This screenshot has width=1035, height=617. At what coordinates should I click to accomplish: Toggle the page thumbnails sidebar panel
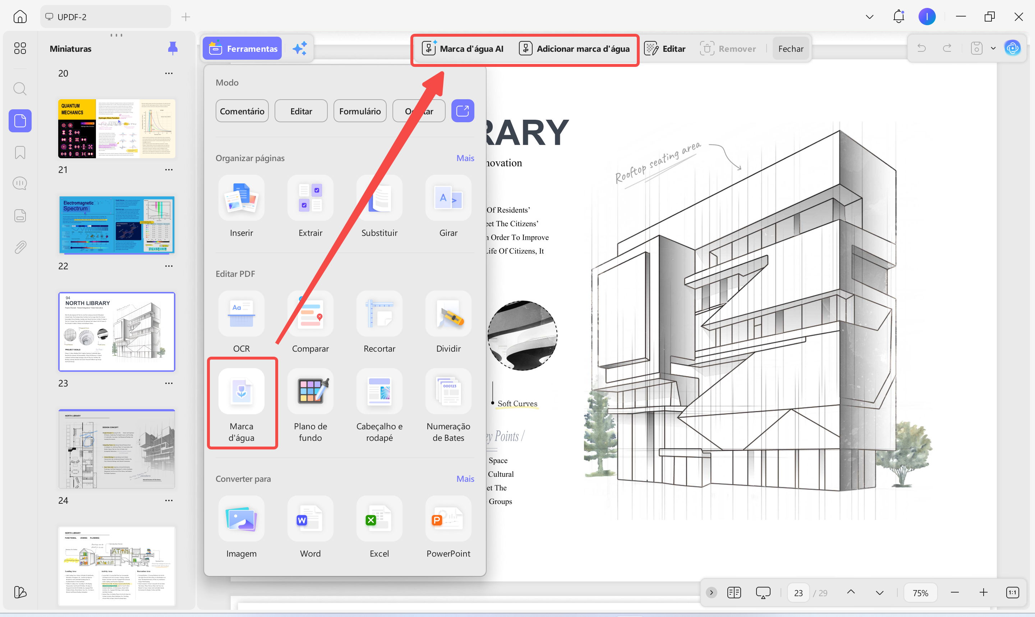(20, 121)
